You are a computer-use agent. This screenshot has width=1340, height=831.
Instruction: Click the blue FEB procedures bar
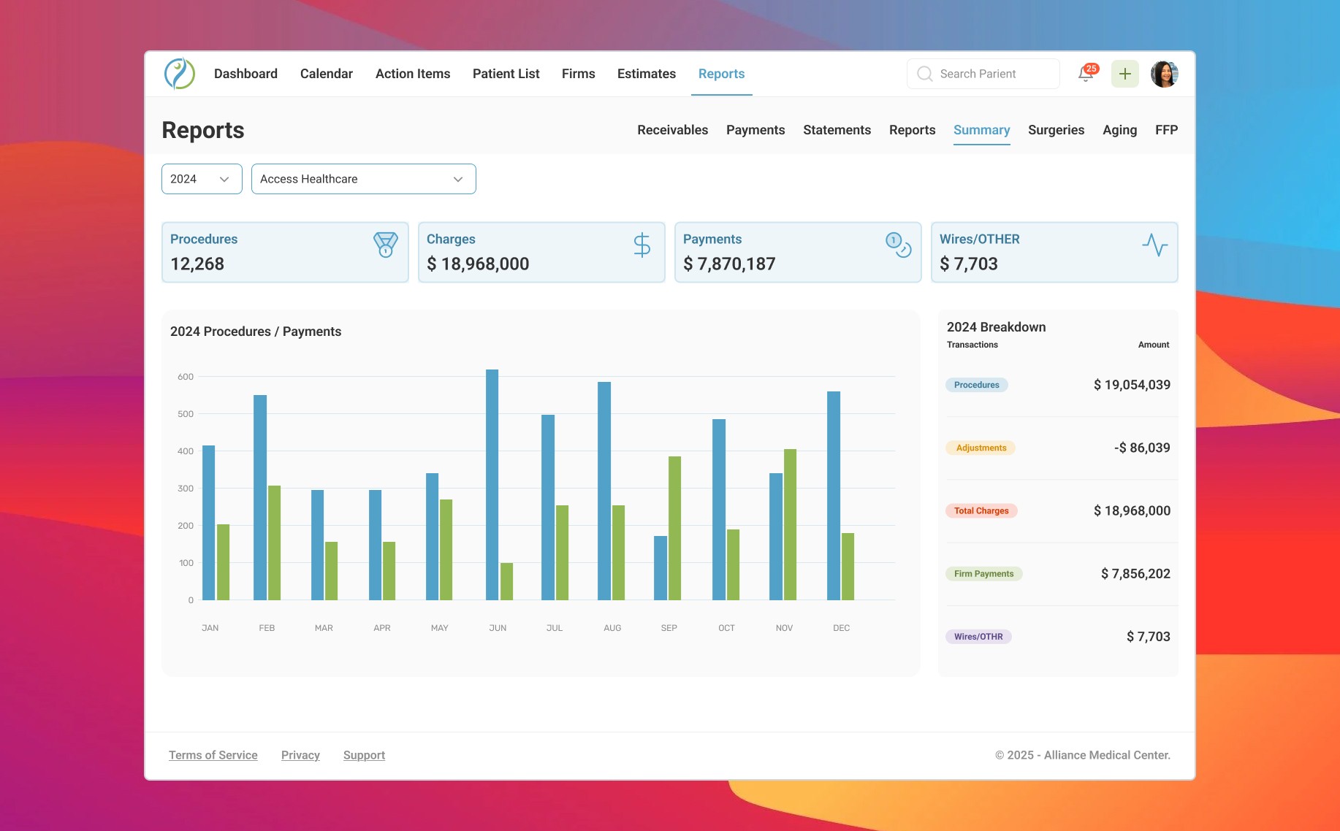(260, 497)
